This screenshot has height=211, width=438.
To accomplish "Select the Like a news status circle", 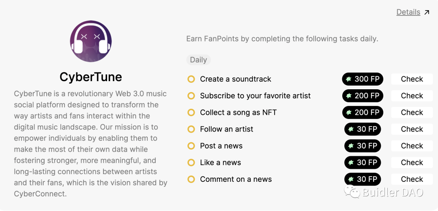I will point(191,162).
